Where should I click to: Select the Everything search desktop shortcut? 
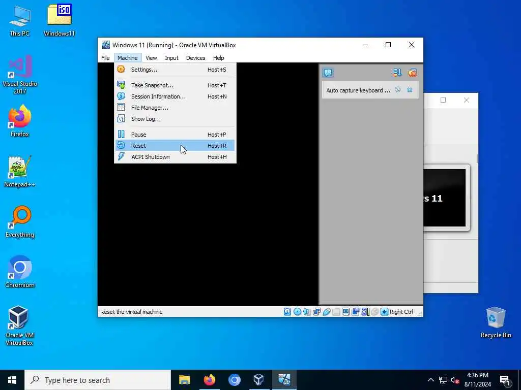(x=20, y=222)
